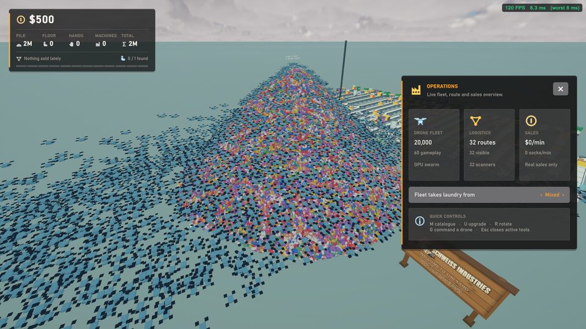The image size is (586, 329).
Task: Click the TOTAL 2M stat
Action: pyautogui.click(x=129, y=40)
